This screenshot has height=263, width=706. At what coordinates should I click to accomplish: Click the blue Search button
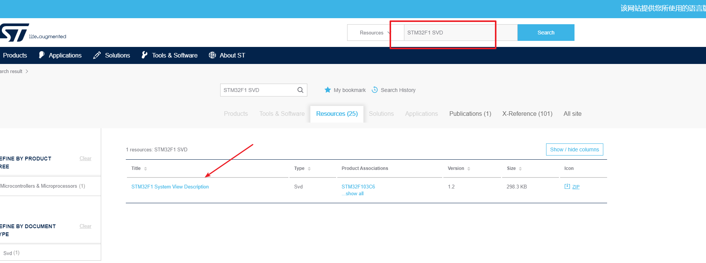point(546,33)
